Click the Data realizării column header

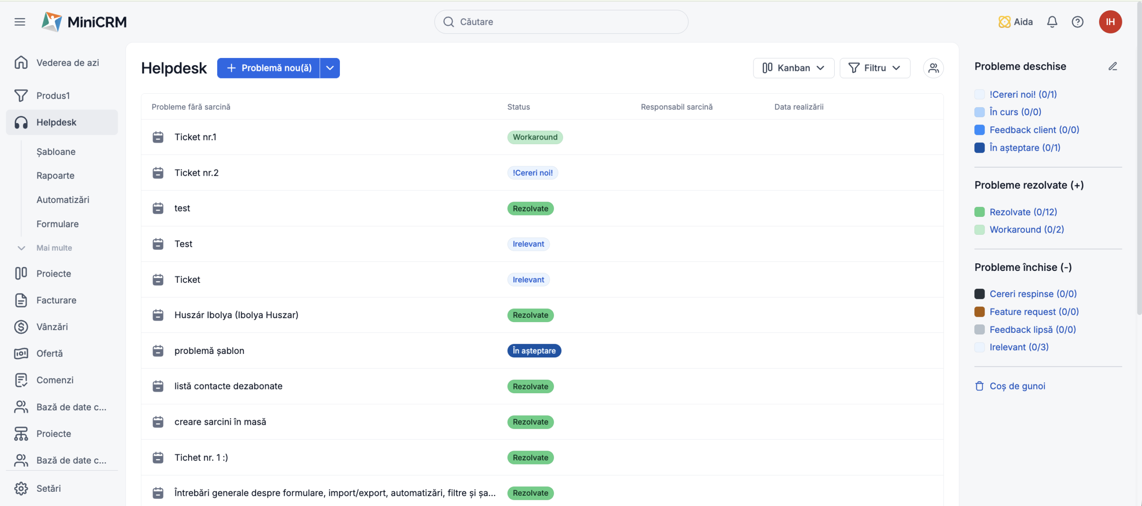pos(799,107)
